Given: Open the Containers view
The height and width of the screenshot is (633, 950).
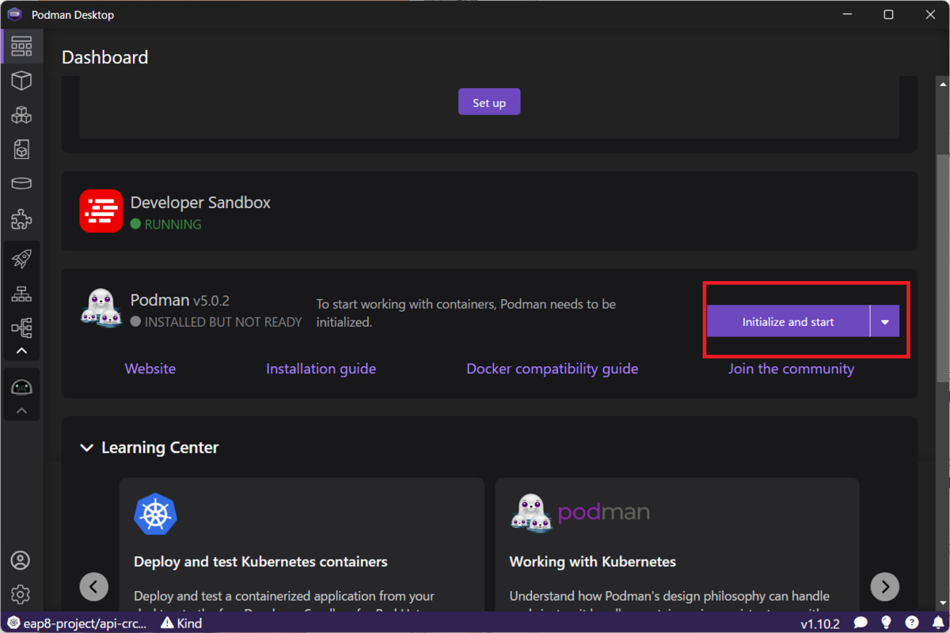Looking at the screenshot, I should tap(21, 80).
